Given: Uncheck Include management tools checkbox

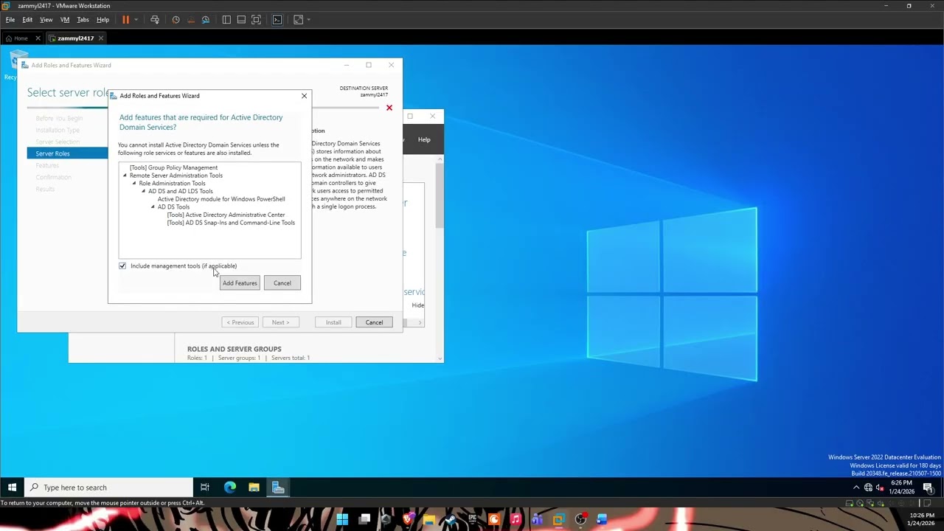Looking at the screenshot, I should click(122, 266).
